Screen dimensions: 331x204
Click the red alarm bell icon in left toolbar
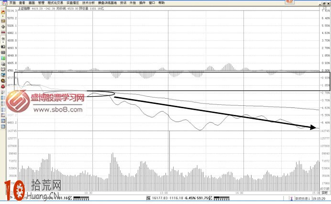[x=3, y=87]
